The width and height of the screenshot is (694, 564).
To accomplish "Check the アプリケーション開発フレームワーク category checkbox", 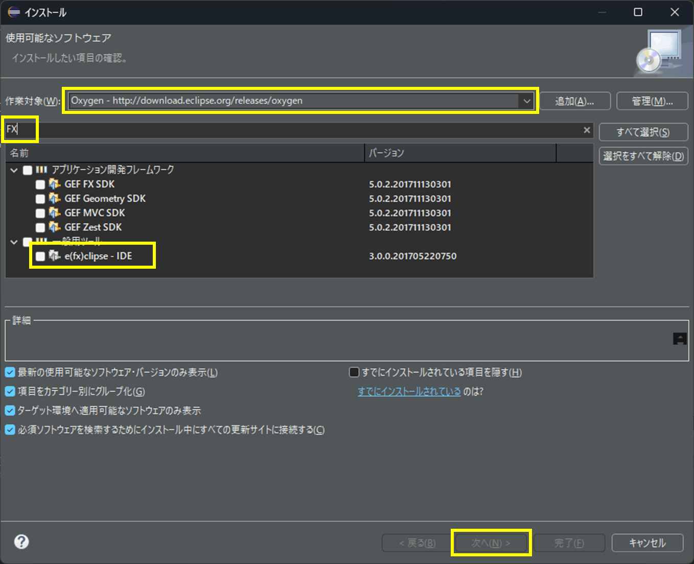I will click(28, 170).
